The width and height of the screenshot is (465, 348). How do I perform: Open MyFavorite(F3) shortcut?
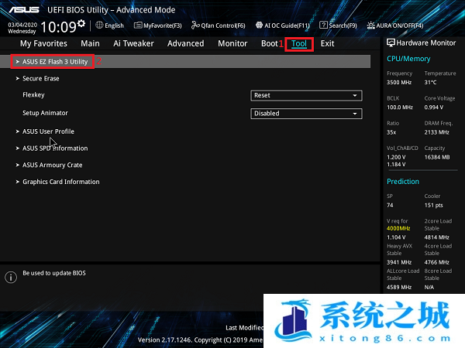[158, 26]
